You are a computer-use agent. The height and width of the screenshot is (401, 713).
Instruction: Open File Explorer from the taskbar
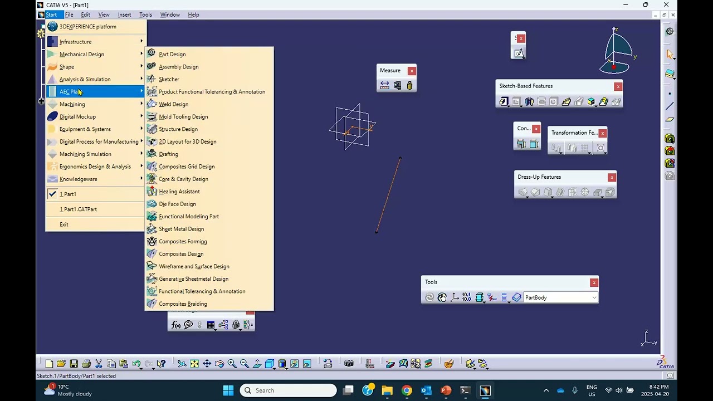tap(387, 390)
